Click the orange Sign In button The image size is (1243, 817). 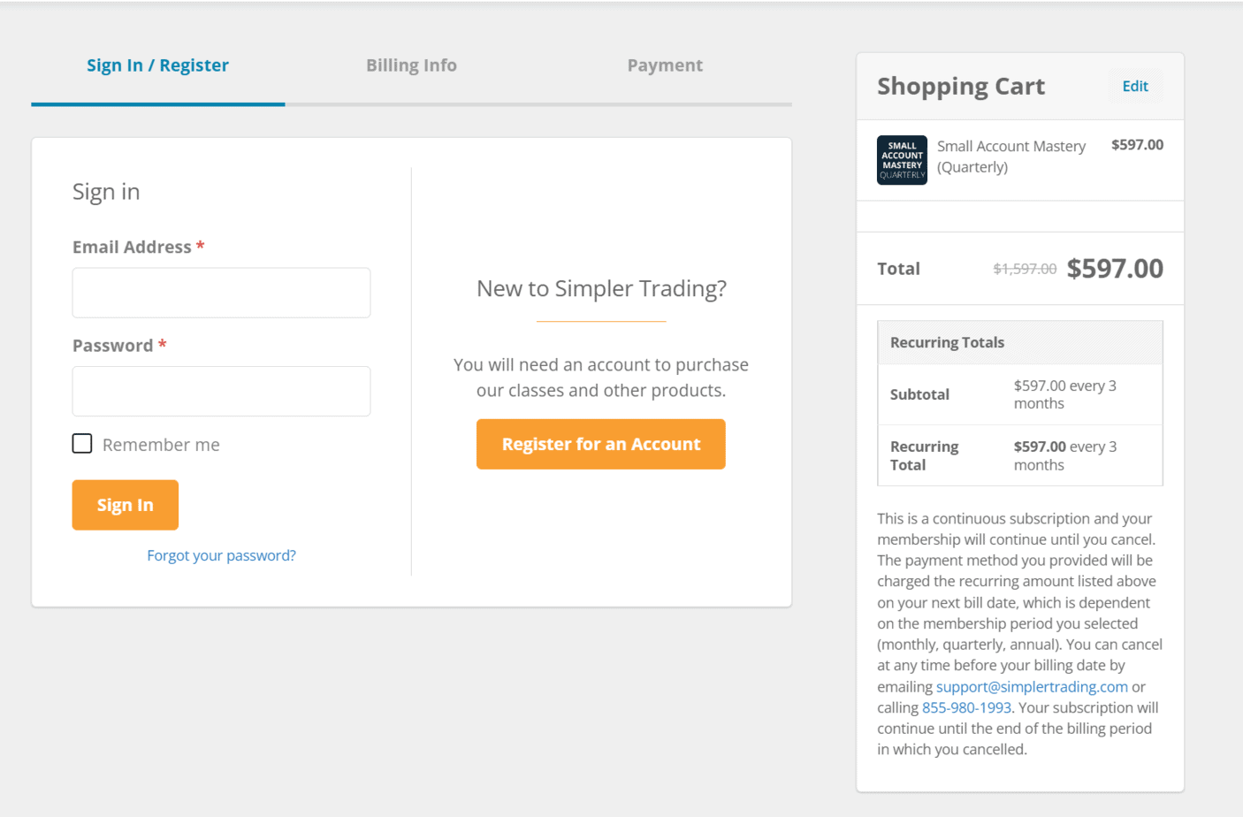tap(126, 505)
